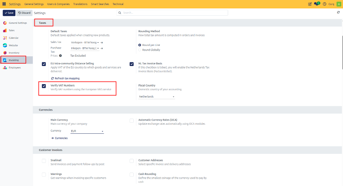This screenshot has height=186, width=343.
Task: Click the pencil edit icon in top bar
Action: click(310, 4)
